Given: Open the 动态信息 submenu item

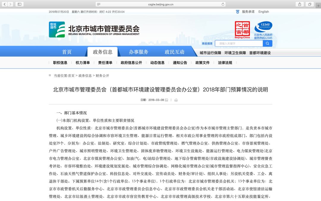Looking at the screenshot, I should tap(158, 63).
